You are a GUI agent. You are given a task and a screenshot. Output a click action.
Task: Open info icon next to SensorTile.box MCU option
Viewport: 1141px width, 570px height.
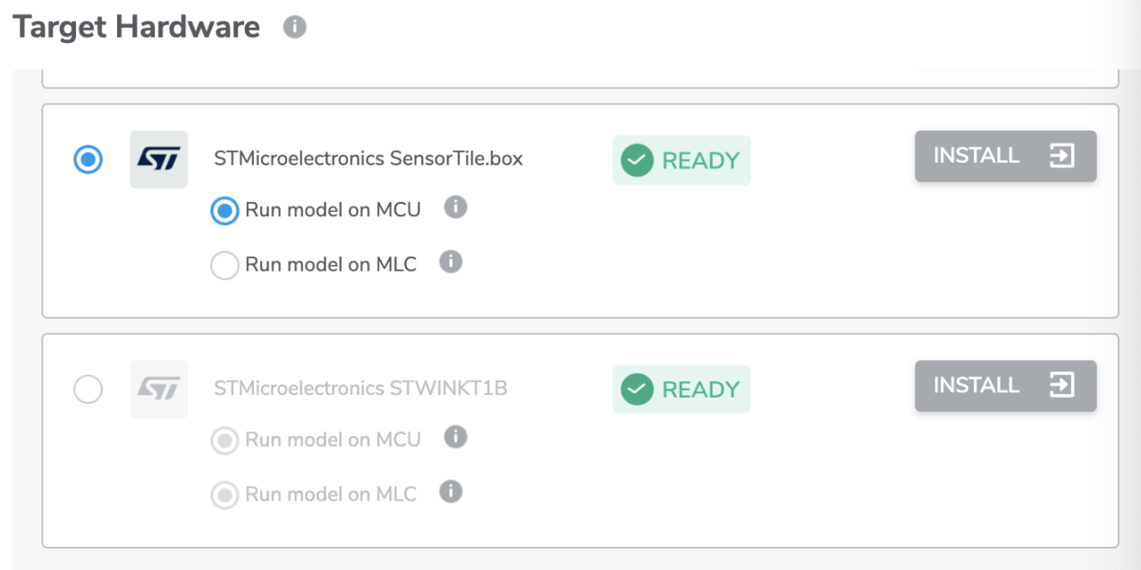click(456, 207)
